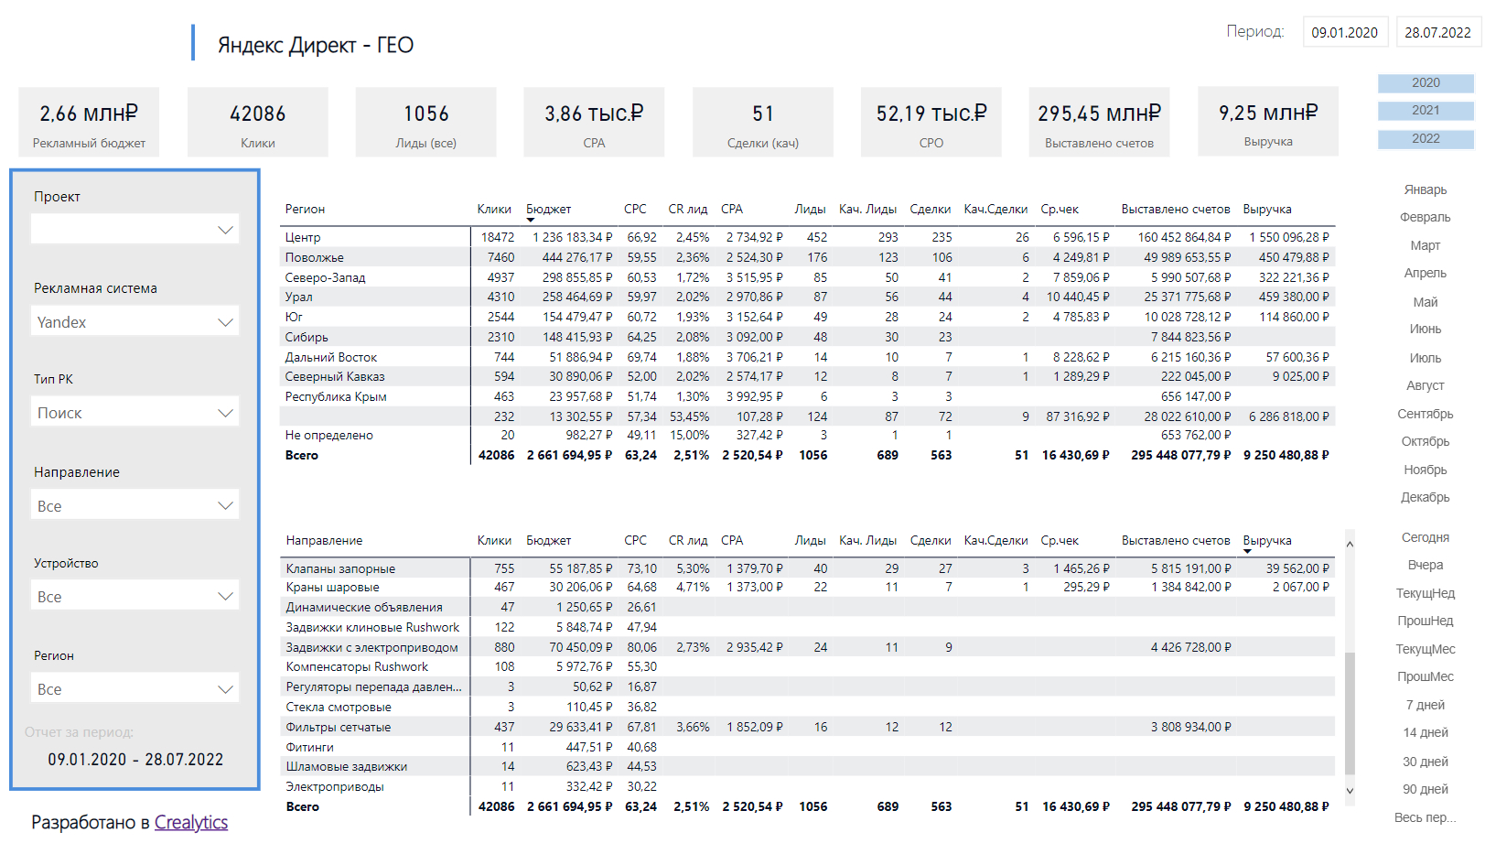This screenshot has height=854, width=1485.
Task: Select the 2021 year slicer
Action: point(1426,111)
